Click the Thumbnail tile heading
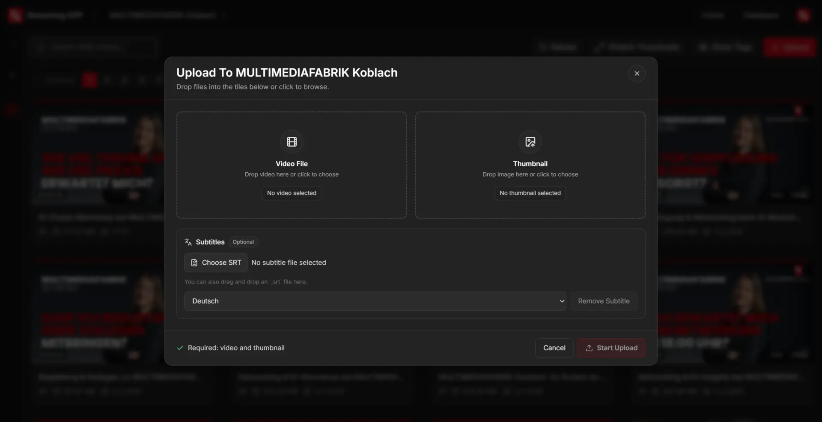Viewport: 822px width, 422px height. (530, 164)
